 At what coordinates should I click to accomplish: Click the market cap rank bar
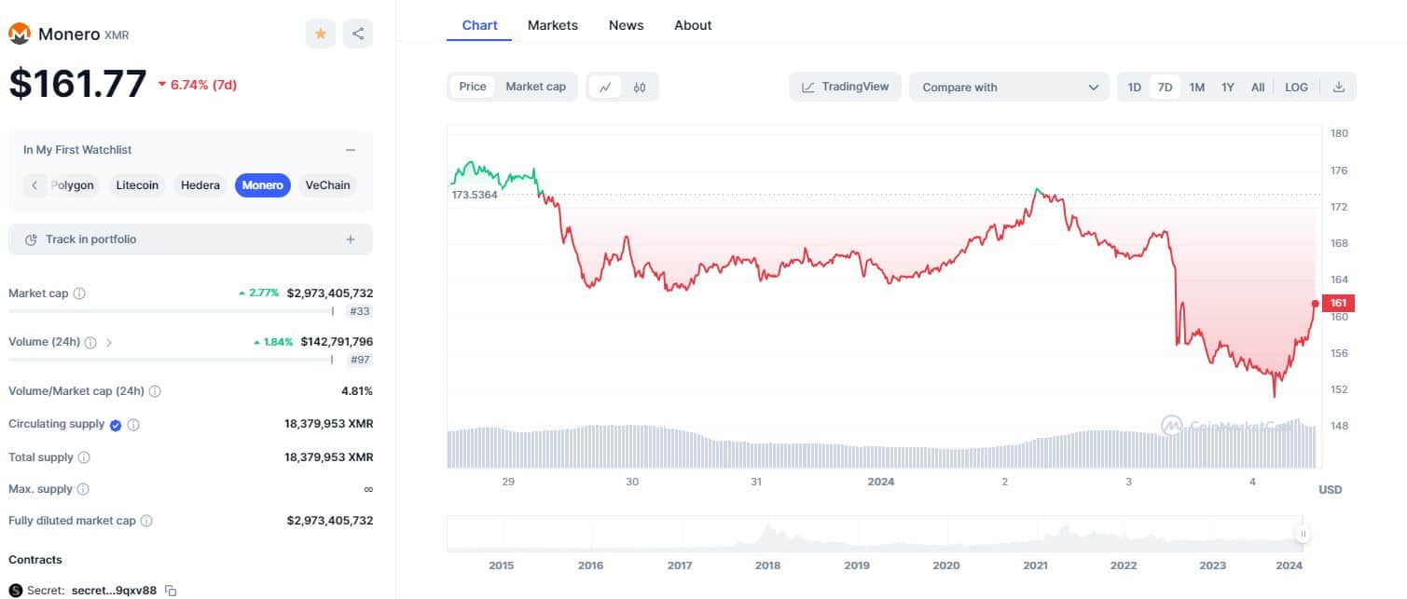171,311
